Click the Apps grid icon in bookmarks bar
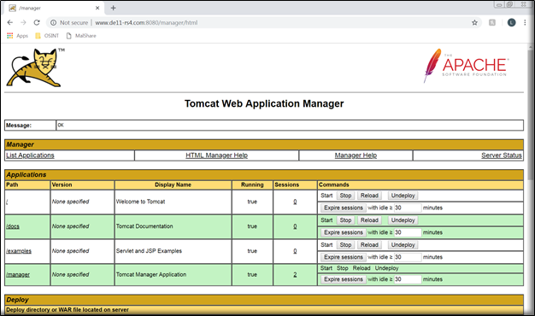Image resolution: width=535 pixels, height=316 pixels. [x=10, y=36]
